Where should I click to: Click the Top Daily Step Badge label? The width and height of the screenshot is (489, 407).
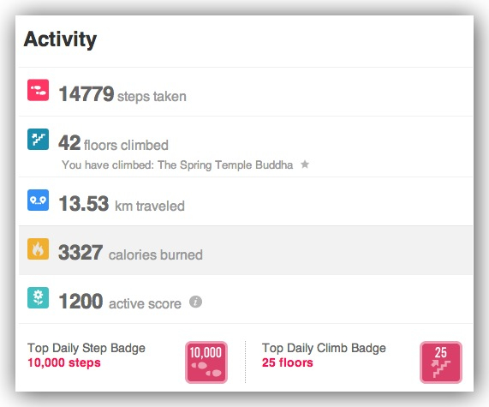click(x=86, y=348)
